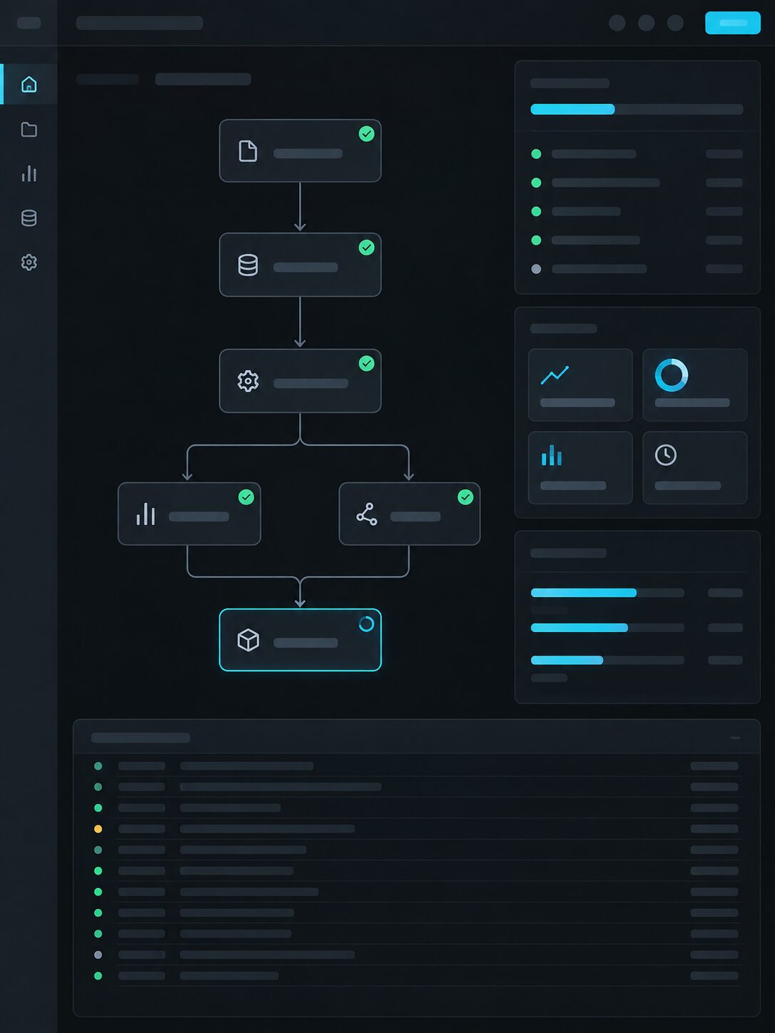This screenshot has width=775, height=1033.
Task: Click the loading spinner on the cube node
Action: (x=367, y=624)
